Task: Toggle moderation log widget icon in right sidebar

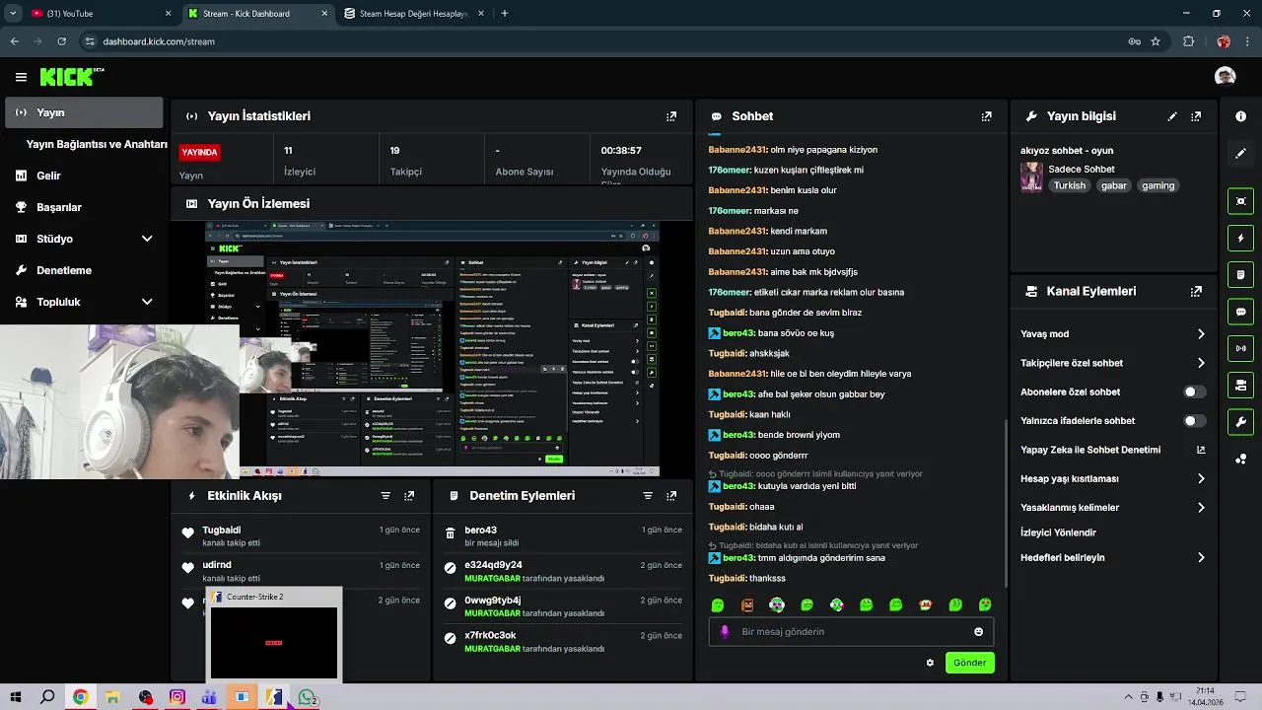Action: tap(1240, 274)
